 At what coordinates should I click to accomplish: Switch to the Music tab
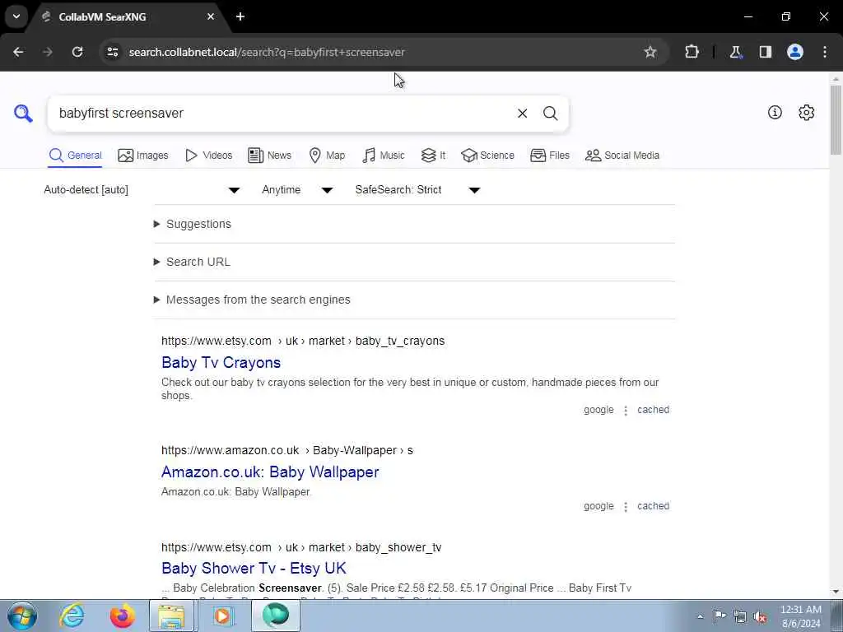(x=384, y=156)
